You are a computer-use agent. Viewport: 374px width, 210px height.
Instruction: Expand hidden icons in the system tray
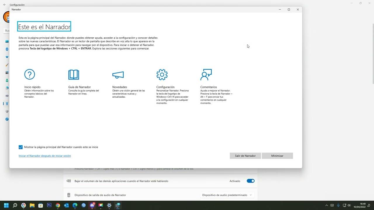point(326,205)
